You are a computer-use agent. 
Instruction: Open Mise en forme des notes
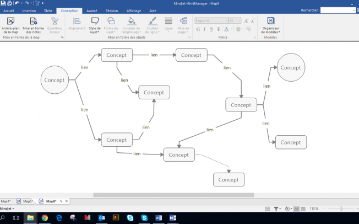click(x=33, y=25)
